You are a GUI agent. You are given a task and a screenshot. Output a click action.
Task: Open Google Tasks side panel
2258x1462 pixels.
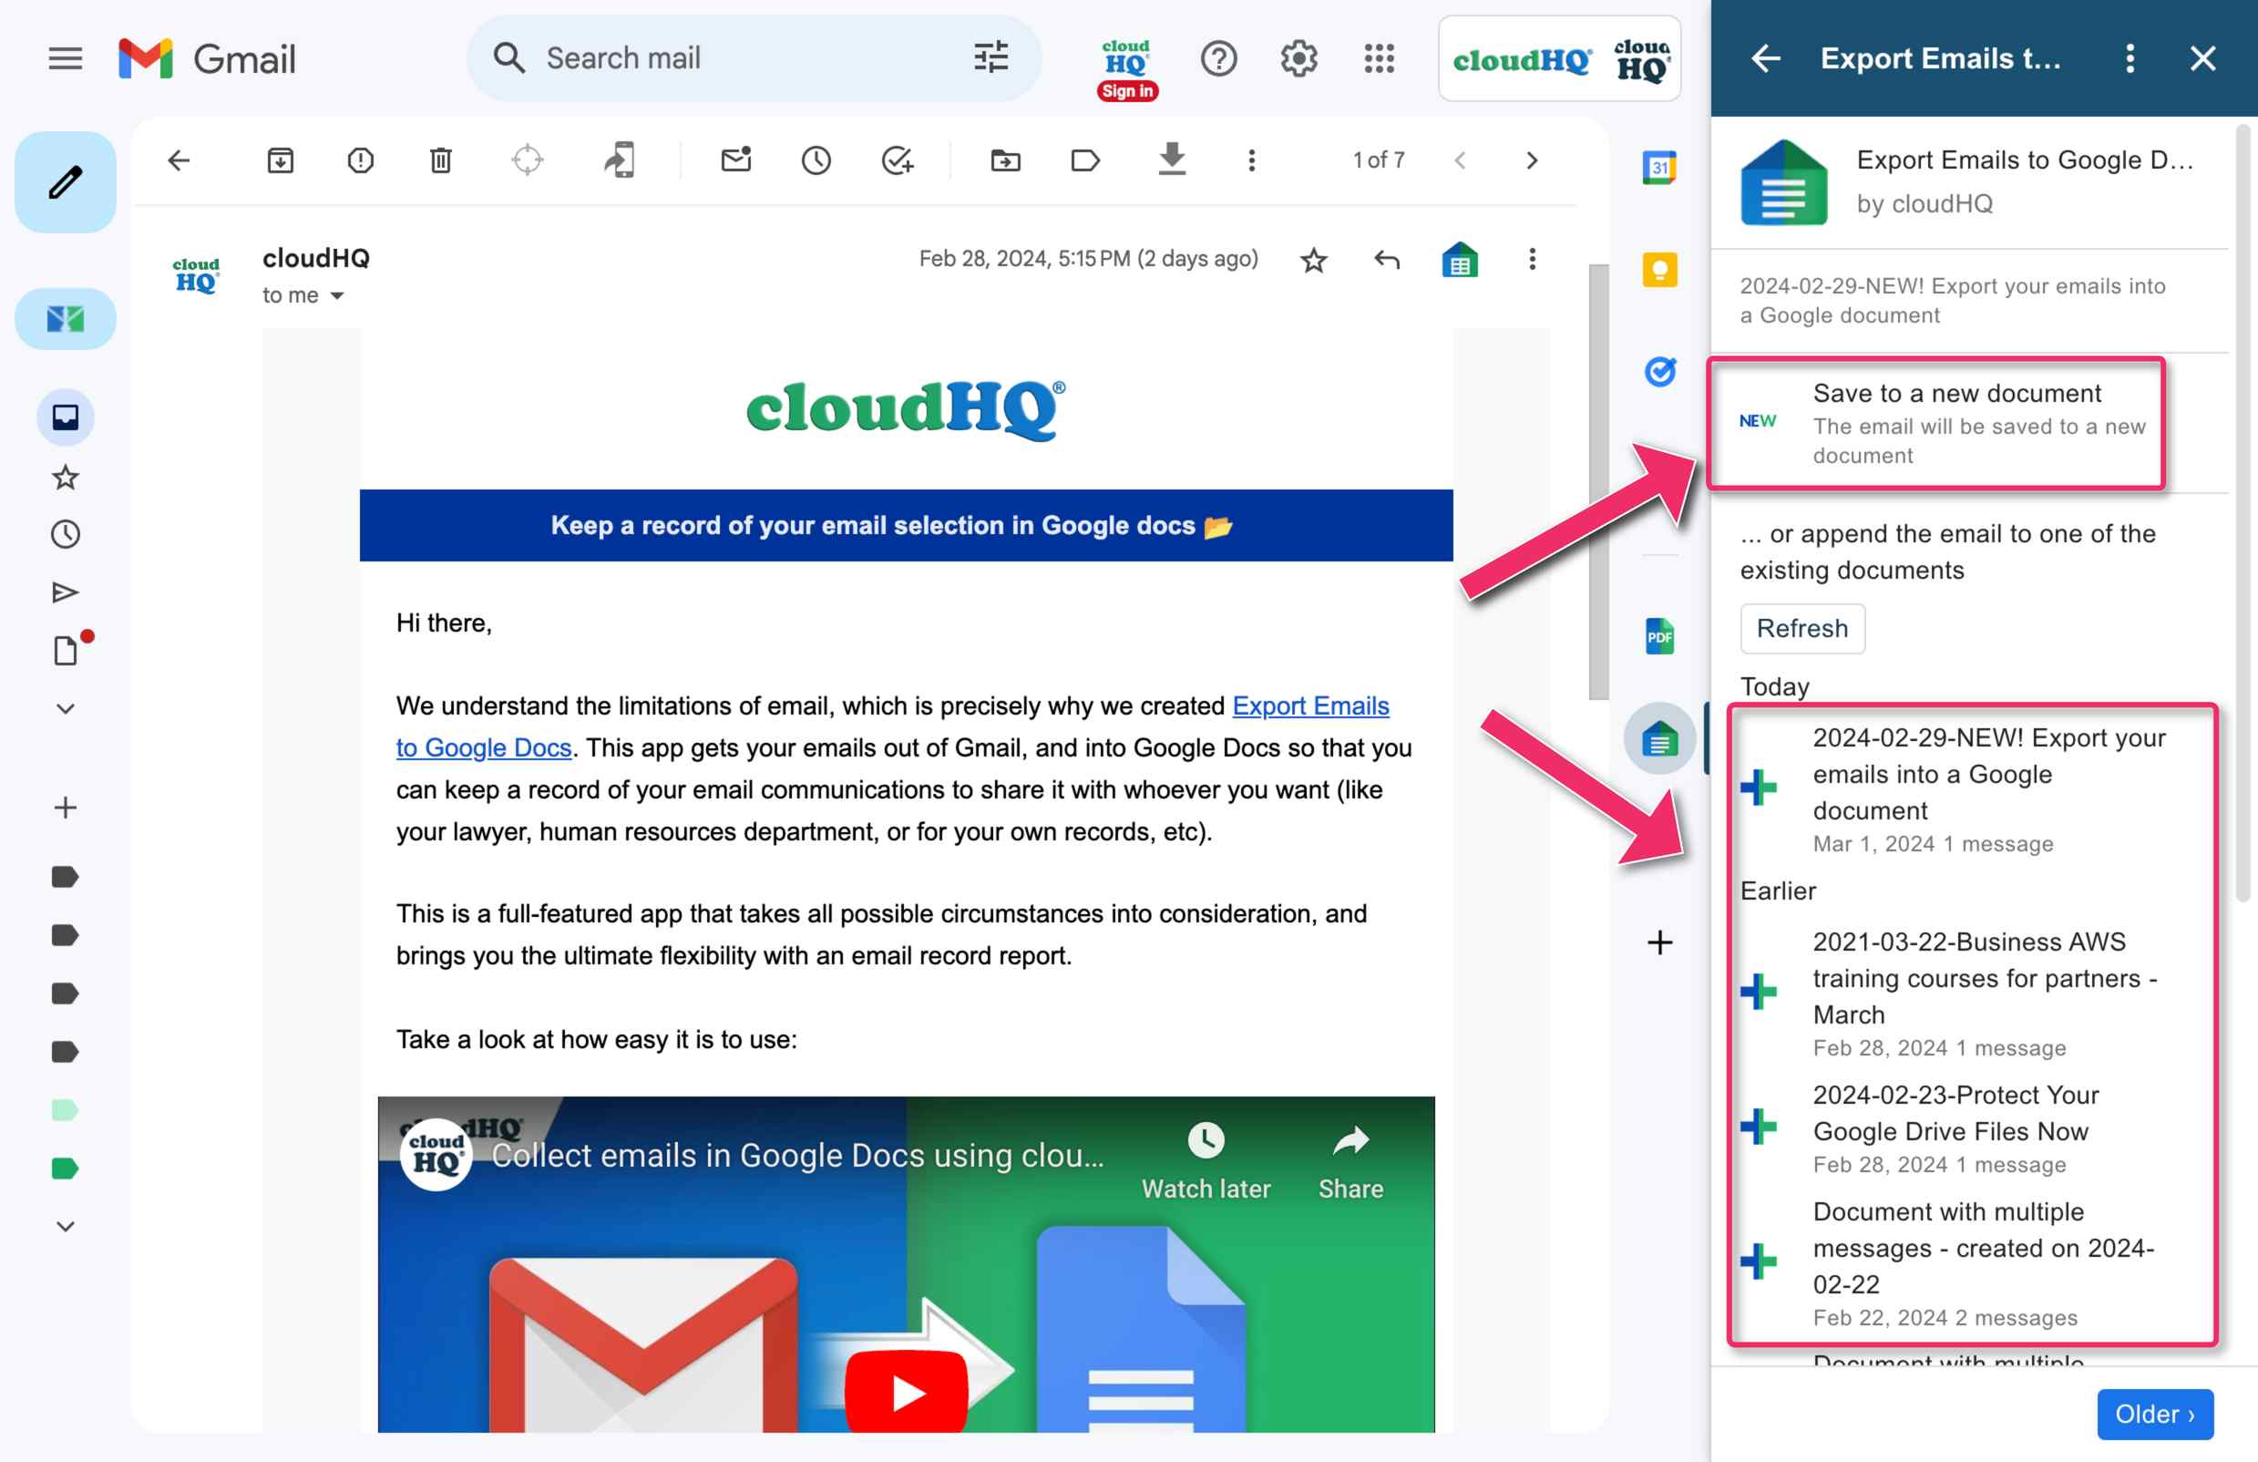1659,371
